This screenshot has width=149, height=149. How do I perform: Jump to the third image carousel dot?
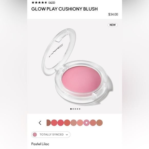tap(75, 109)
